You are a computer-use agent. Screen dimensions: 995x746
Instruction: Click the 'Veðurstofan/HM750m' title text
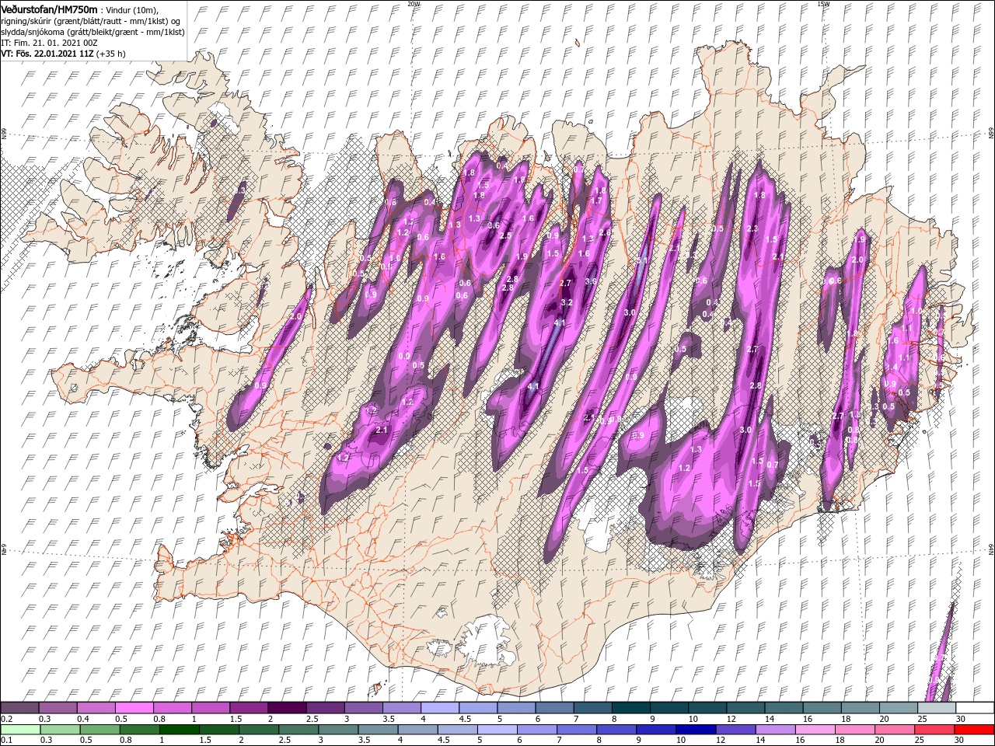click(x=49, y=9)
